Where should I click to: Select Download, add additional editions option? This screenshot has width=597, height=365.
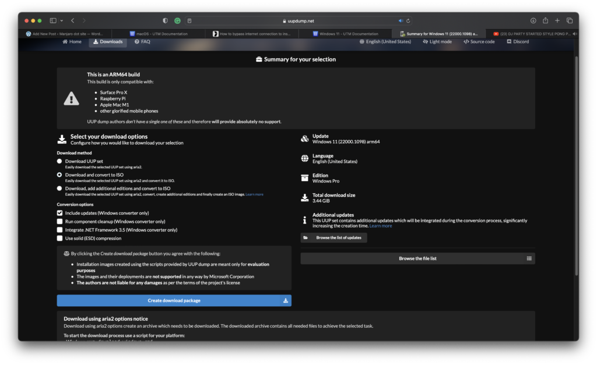pos(59,188)
